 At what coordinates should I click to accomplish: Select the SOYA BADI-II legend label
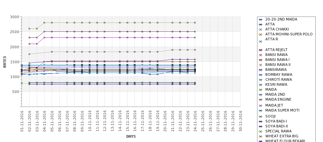[276, 126]
